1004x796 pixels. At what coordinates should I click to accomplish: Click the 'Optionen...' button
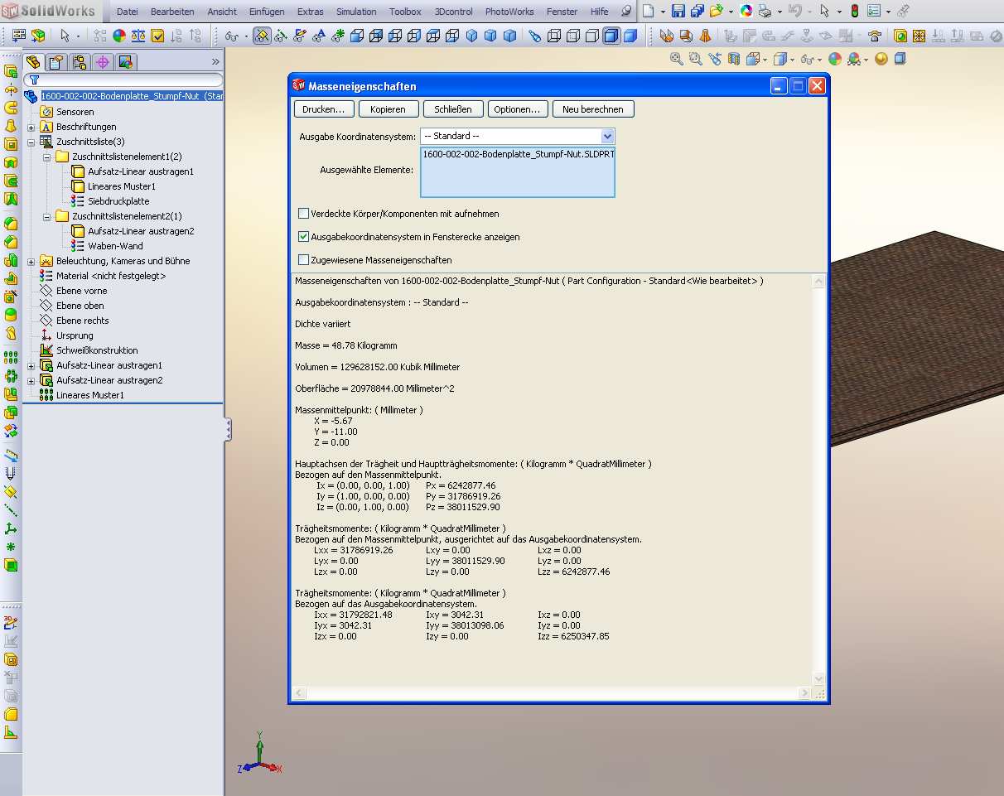point(517,109)
